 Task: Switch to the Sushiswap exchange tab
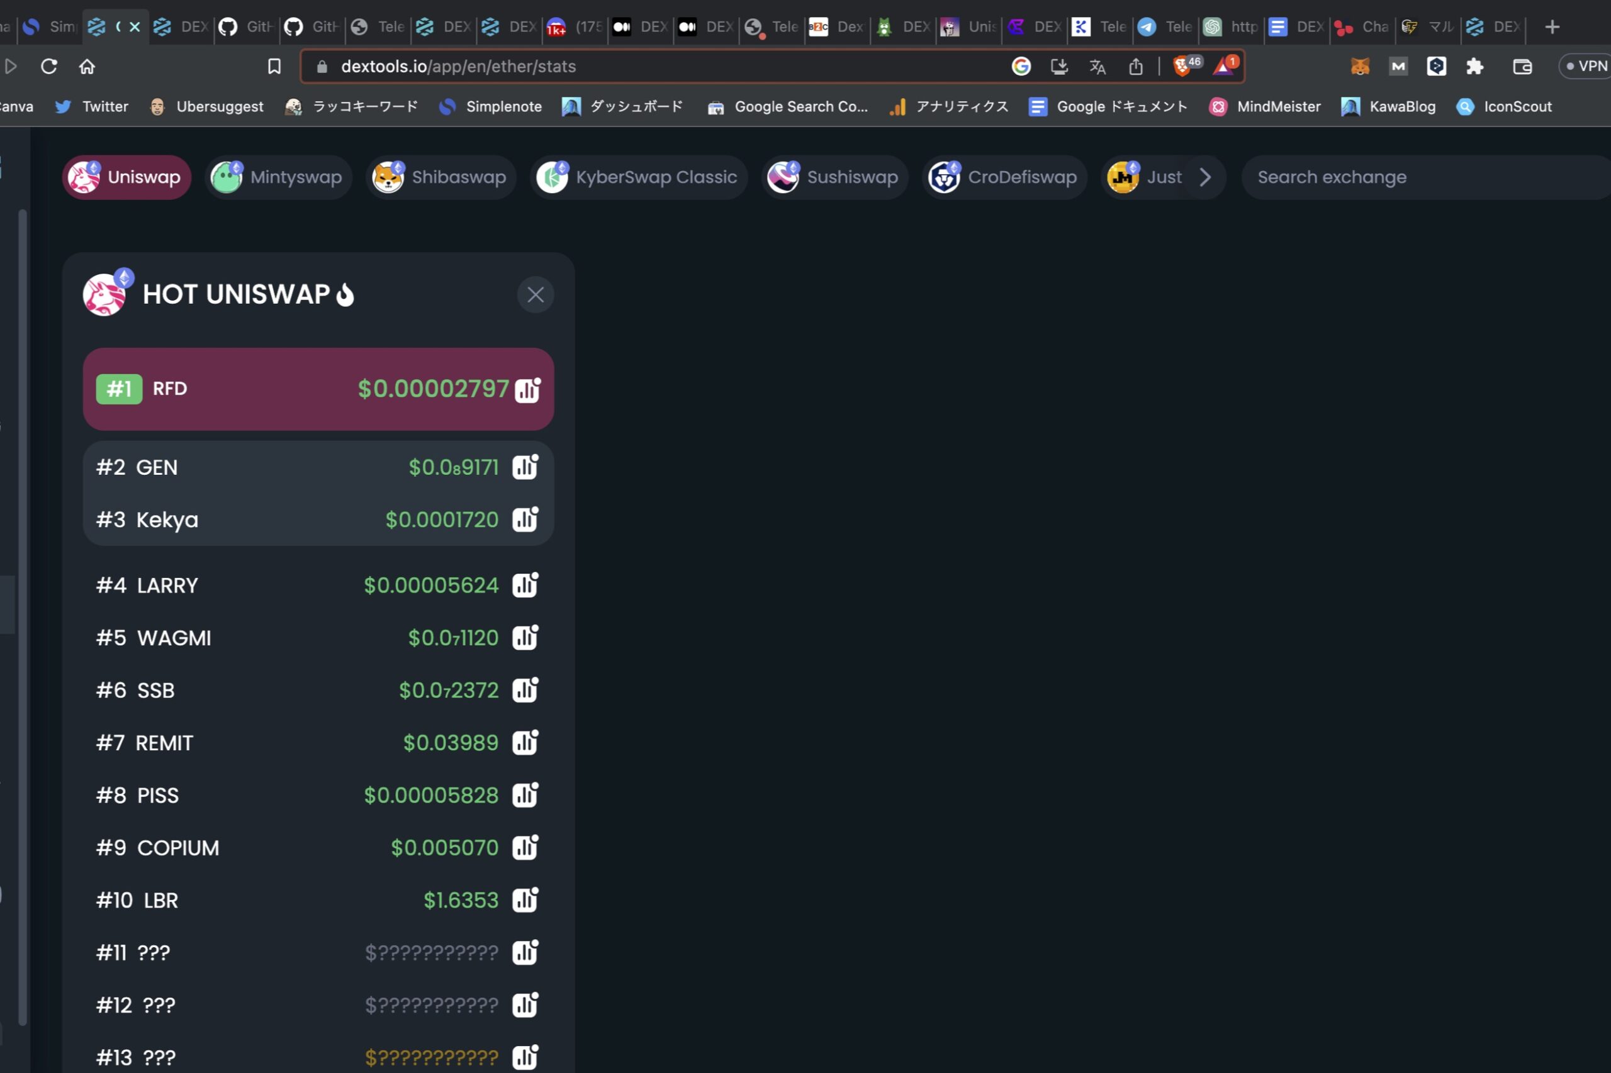pos(834,177)
